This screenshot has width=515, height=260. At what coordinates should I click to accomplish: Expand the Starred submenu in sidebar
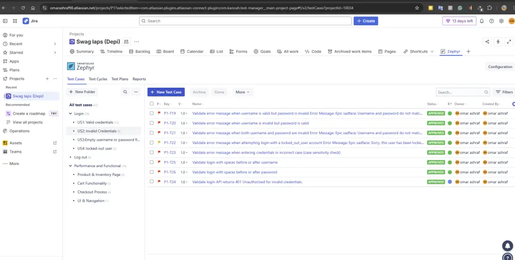55,52
